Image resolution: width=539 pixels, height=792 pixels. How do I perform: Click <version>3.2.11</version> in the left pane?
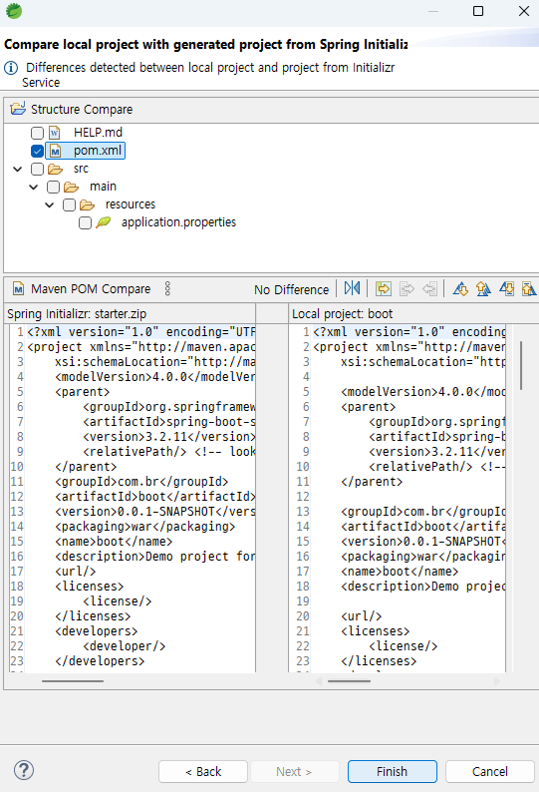click(x=169, y=437)
